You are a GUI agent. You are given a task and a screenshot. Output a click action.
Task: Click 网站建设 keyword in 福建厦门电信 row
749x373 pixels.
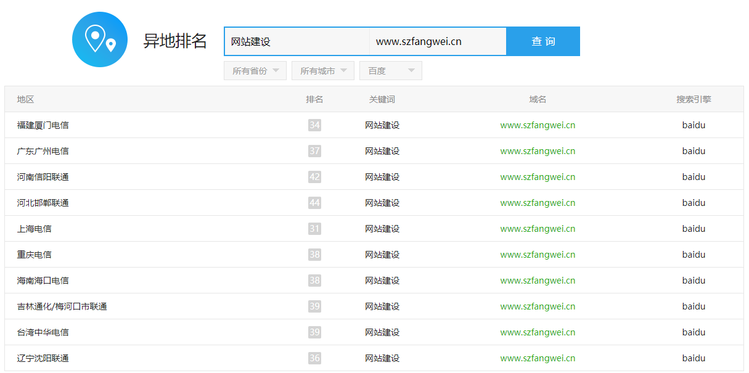pyautogui.click(x=382, y=125)
